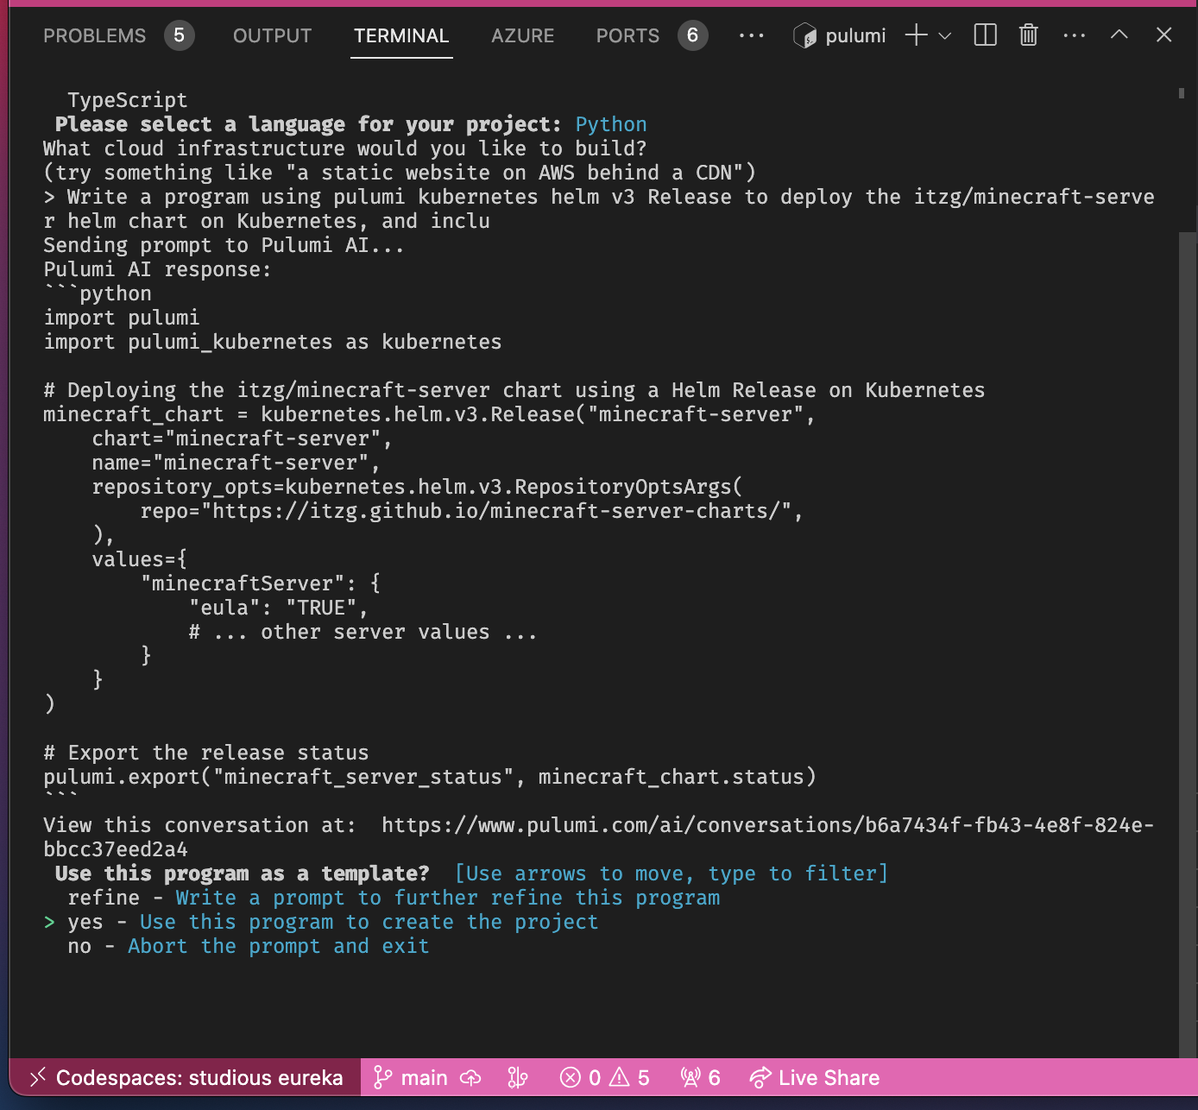Screen dimensions: 1198x1110
Task: Click the repo URL line in the code
Action: point(471,511)
